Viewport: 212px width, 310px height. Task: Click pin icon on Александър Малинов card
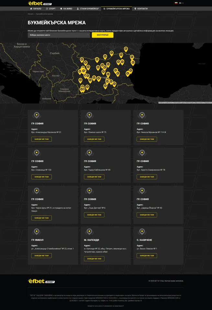37,115
